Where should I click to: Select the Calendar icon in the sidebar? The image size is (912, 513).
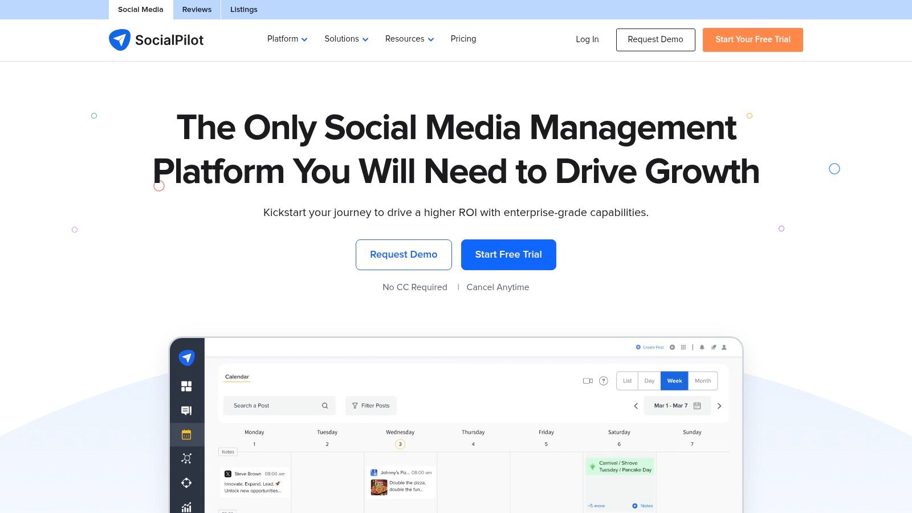[186, 434]
